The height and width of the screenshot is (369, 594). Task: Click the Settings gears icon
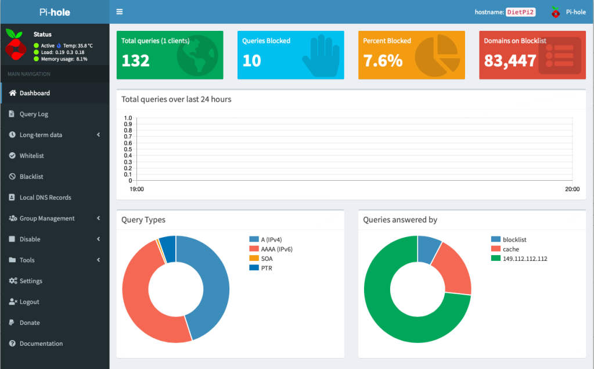pyautogui.click(x=13, y=281)
